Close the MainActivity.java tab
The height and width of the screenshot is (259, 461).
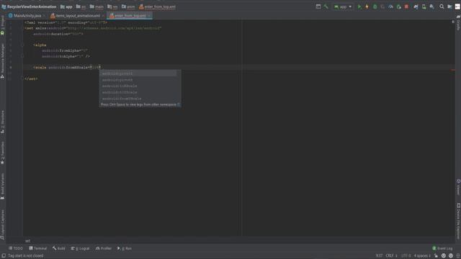pos(44,16)
